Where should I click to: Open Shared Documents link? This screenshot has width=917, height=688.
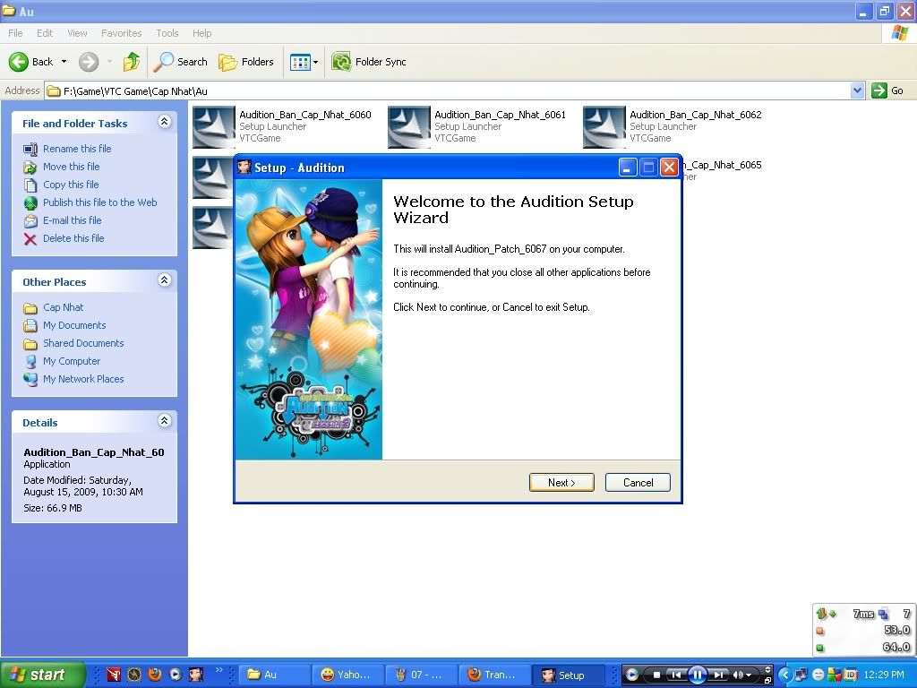click(x=83, y=343)
